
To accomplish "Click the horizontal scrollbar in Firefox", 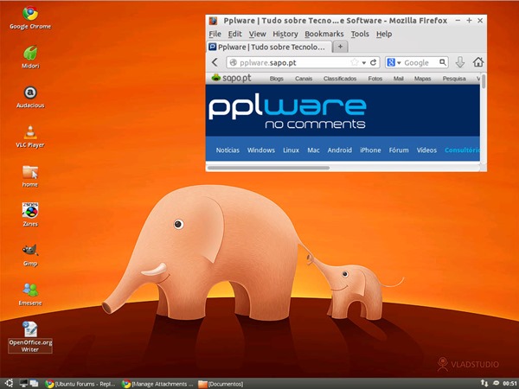I will pos(268,168).
